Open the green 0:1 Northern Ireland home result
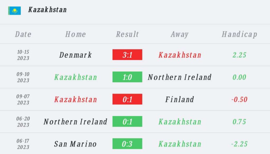 [127, 121]
